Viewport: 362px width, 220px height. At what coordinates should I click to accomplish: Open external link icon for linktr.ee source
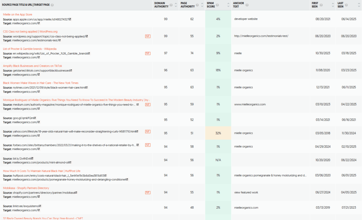[x=40, y=206]
